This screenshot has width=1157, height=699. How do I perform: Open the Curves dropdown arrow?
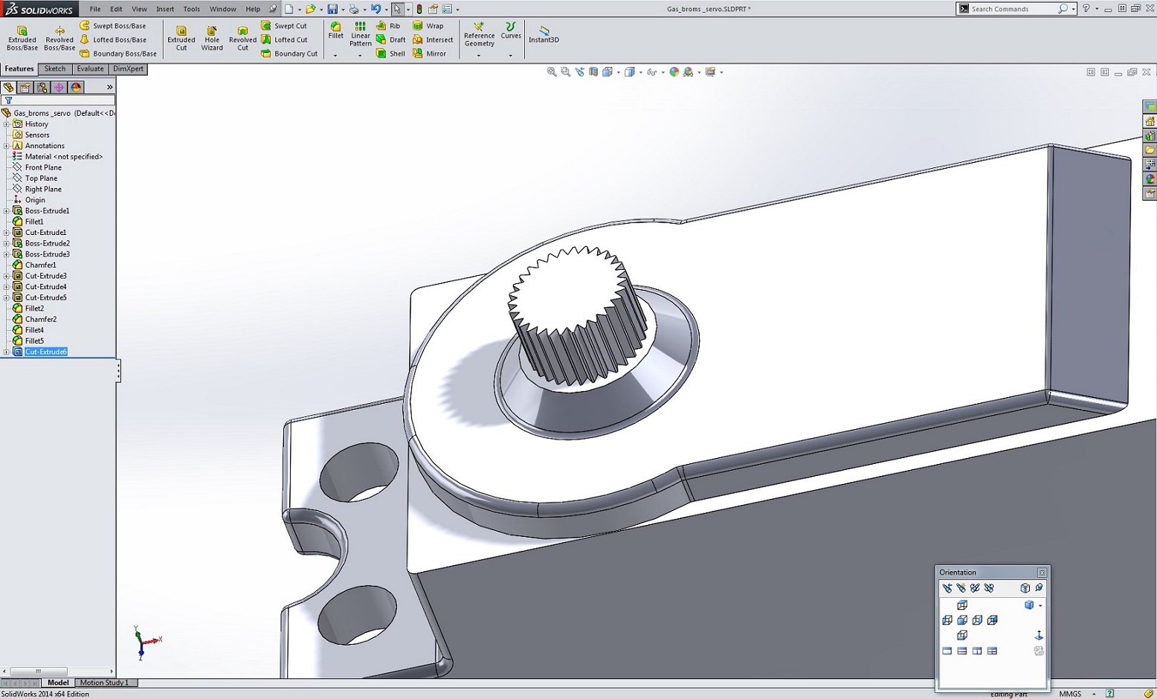click(510, 55)
